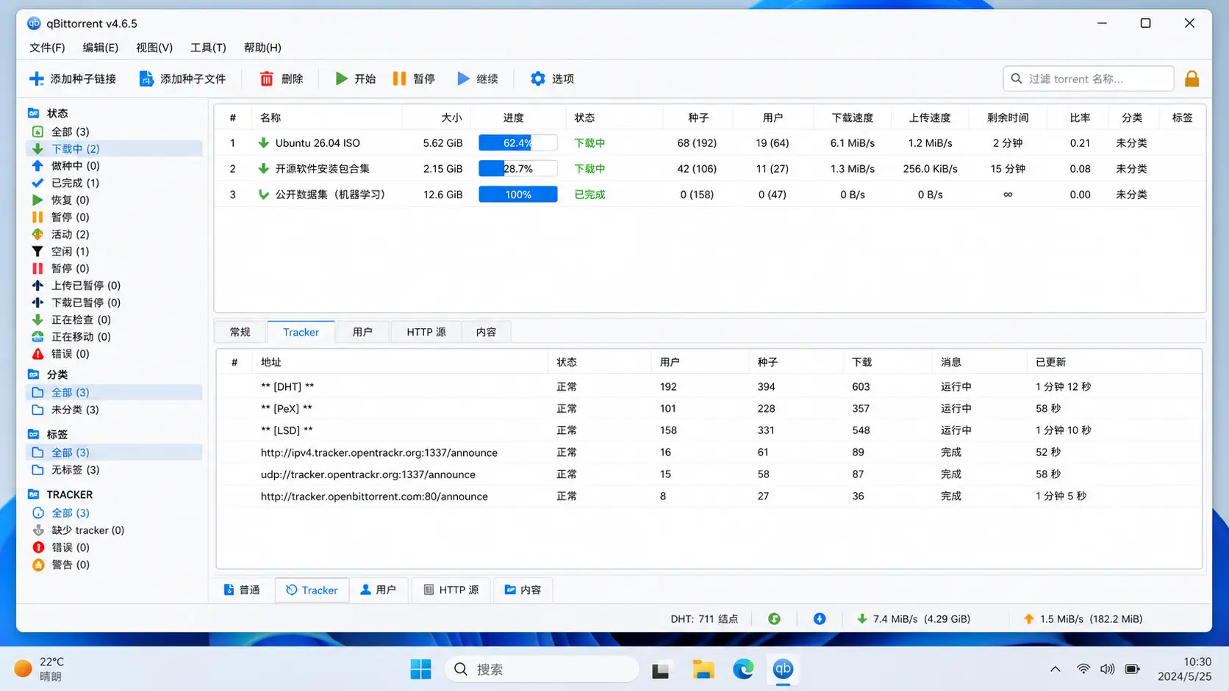The height and width of the screenshot is (691, 1229).
Task: Open File Explorer from the taskbar
Action: pos(703,669)
